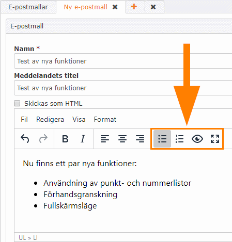
Task: Click the Namn input field
Action: coord(123,61)
